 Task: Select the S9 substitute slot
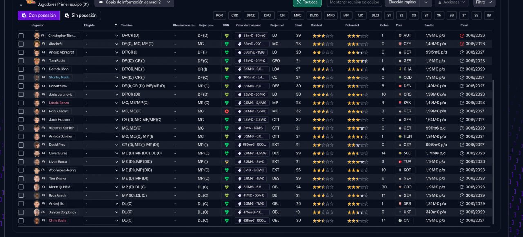click(x=489, y=16)
